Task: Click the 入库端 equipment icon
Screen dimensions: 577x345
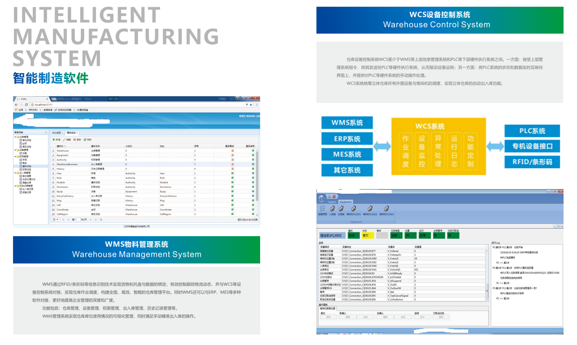Action: click(332, 210)
